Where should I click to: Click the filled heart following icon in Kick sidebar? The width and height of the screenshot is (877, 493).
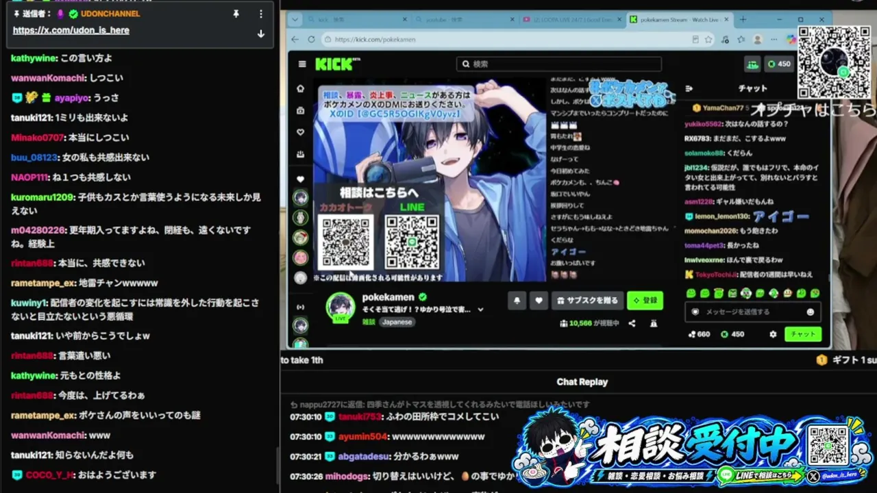coord(300,179)
